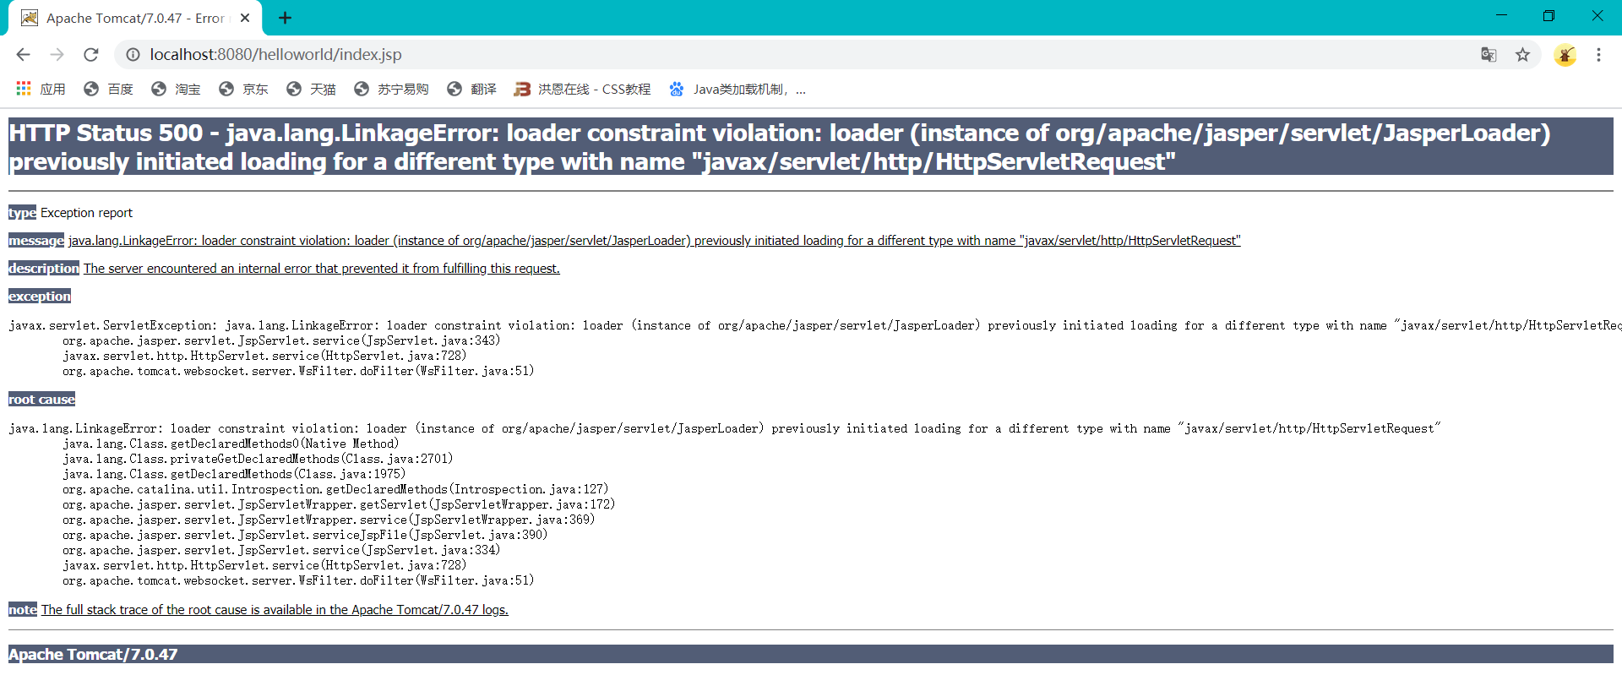Open the 淘宝 bookmark
This screenshot has height=686, width=1622.
pyautogui.click(x=176, y=89)
